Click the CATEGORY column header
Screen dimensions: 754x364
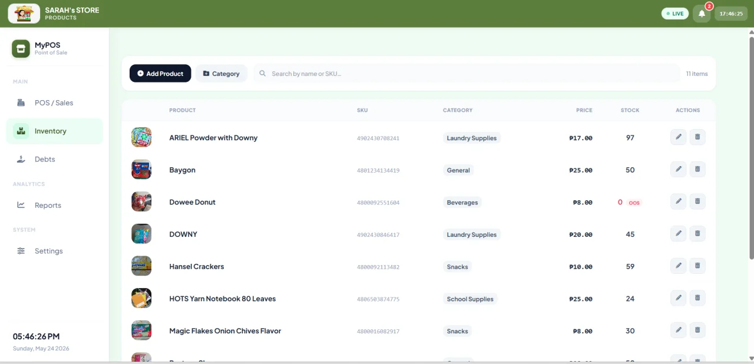tap(458, 110)
